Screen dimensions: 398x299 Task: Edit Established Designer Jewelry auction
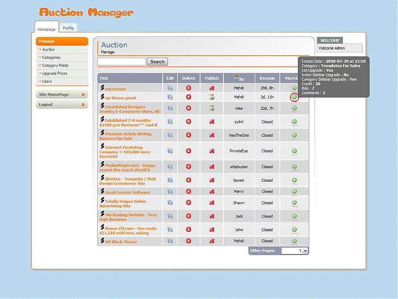pyautogui.click(x=170, y=108)
